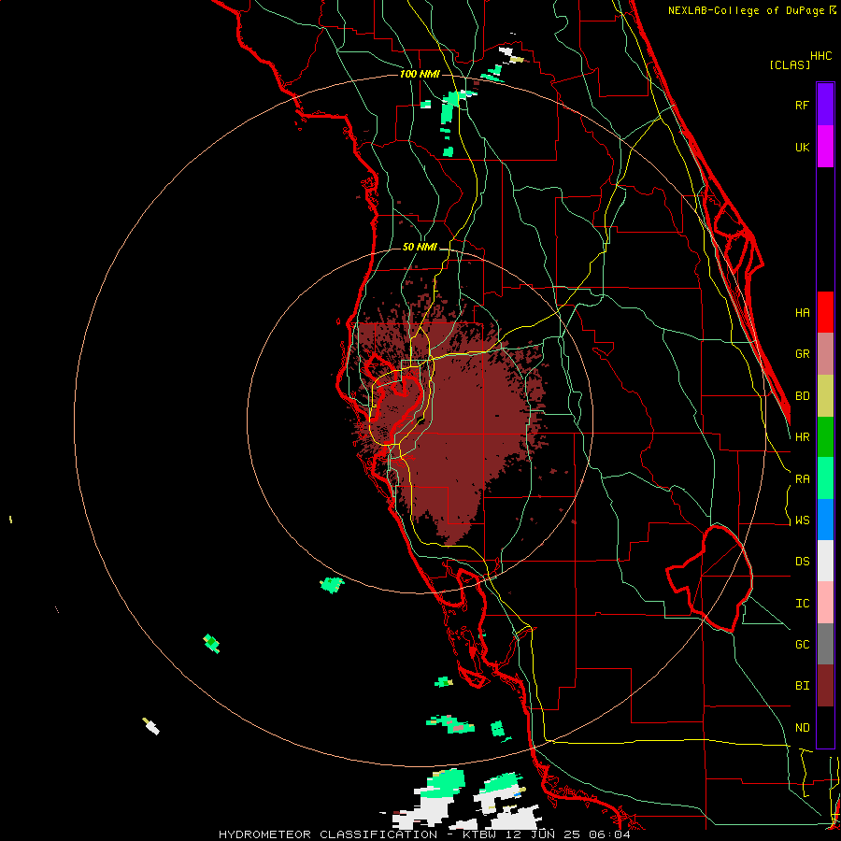
Task: Click the 'WS' legend label
Action: [x=802, y=520]
